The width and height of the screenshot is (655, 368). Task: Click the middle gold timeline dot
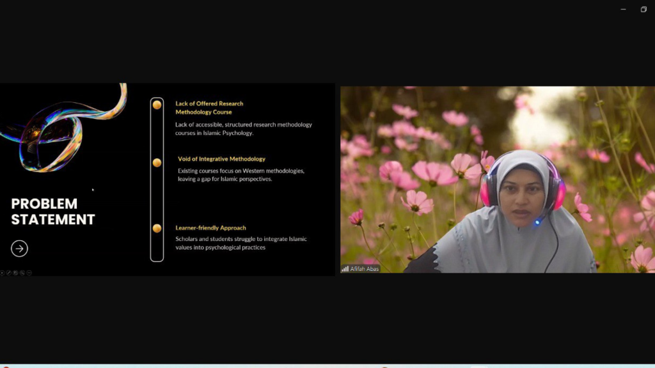157,163
